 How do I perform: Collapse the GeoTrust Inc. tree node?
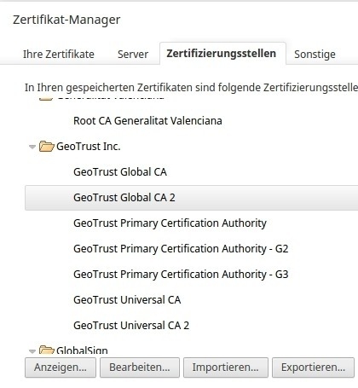(32, 147)
